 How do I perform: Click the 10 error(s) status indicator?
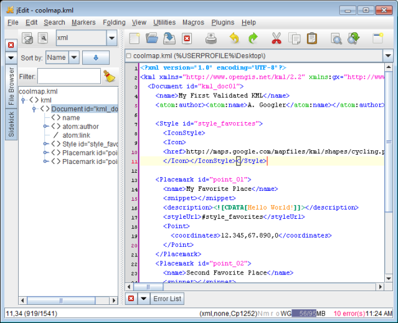[x=349, y=314]
